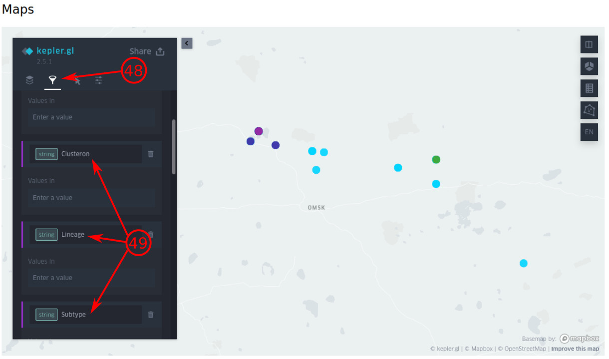Toggle 3D map view
This screenshot has height=359, width=609.
click(589, 66)
